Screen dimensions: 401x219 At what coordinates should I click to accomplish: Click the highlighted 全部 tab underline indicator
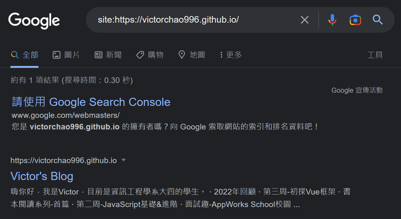pos(25,66)
